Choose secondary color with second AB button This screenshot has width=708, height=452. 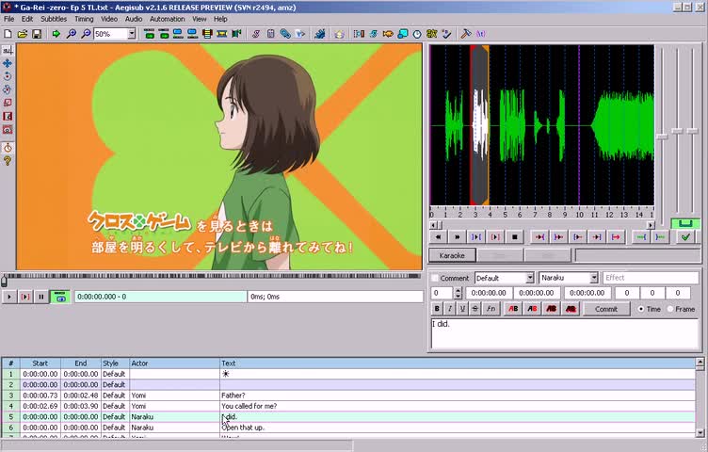(532, 309)
